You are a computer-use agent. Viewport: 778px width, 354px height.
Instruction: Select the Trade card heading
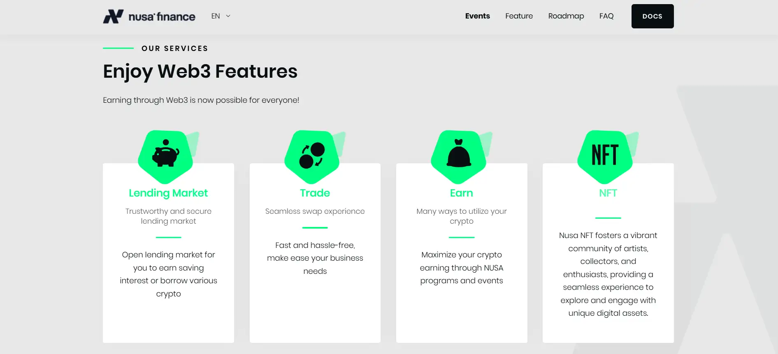315,193
